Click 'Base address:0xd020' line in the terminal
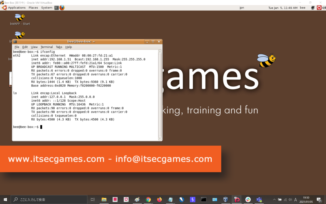Image resolution: width=326 pixels, height=204 pixels. pyautogui.click(x=71, y=86)
